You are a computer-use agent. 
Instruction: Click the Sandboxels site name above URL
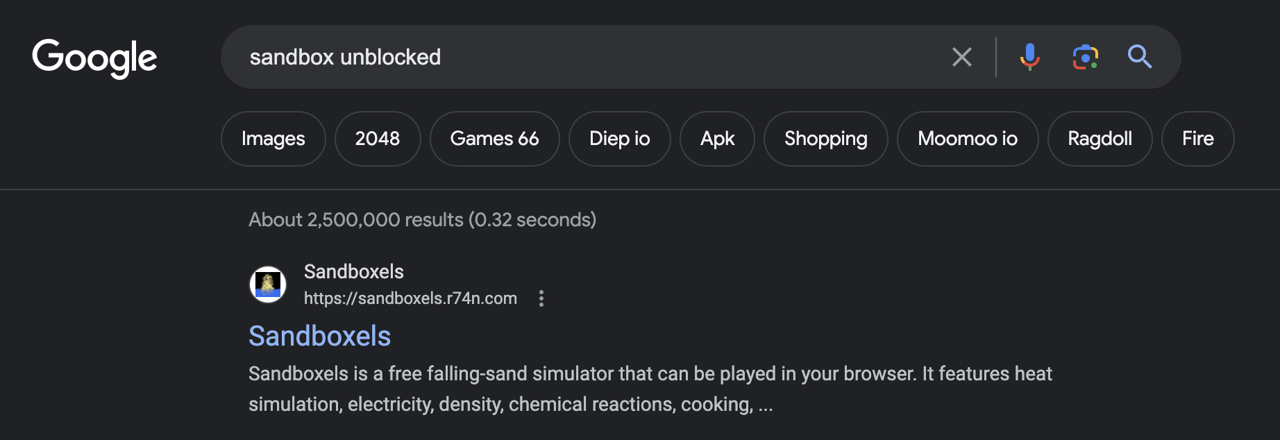click(x=353, y=271)
